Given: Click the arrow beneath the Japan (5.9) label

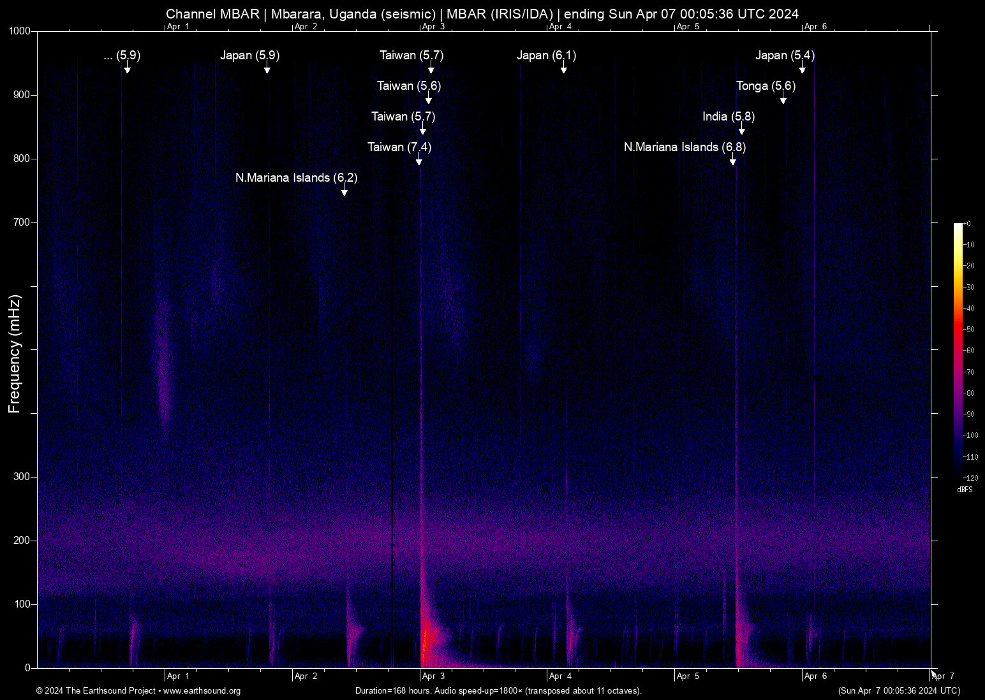Looking at the screenshot, I should pos(267,68).
